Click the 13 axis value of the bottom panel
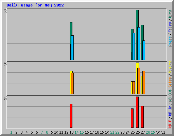 coord(5,98)
